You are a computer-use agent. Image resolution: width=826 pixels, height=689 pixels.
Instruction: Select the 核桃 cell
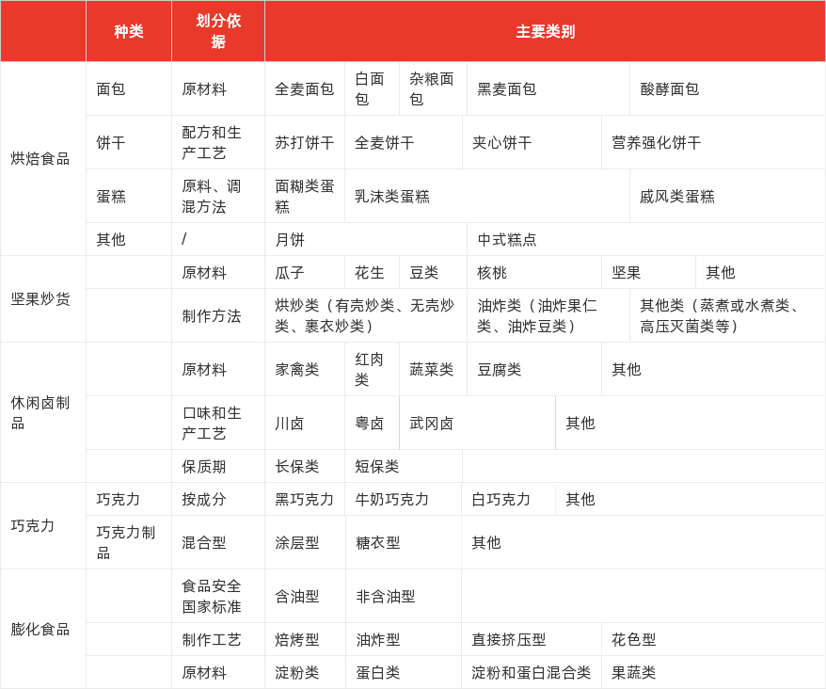pos(534,272)
